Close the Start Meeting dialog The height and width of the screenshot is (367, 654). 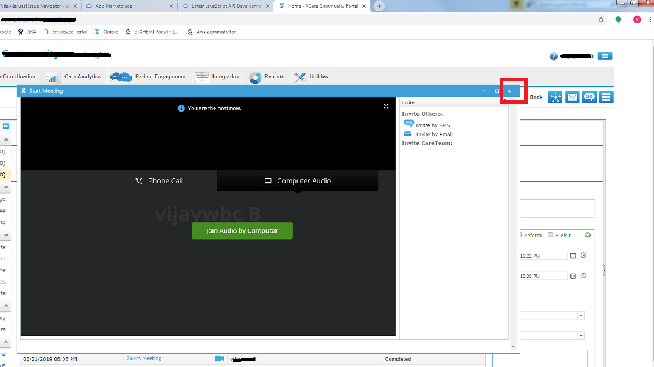(x=509, y=91)
